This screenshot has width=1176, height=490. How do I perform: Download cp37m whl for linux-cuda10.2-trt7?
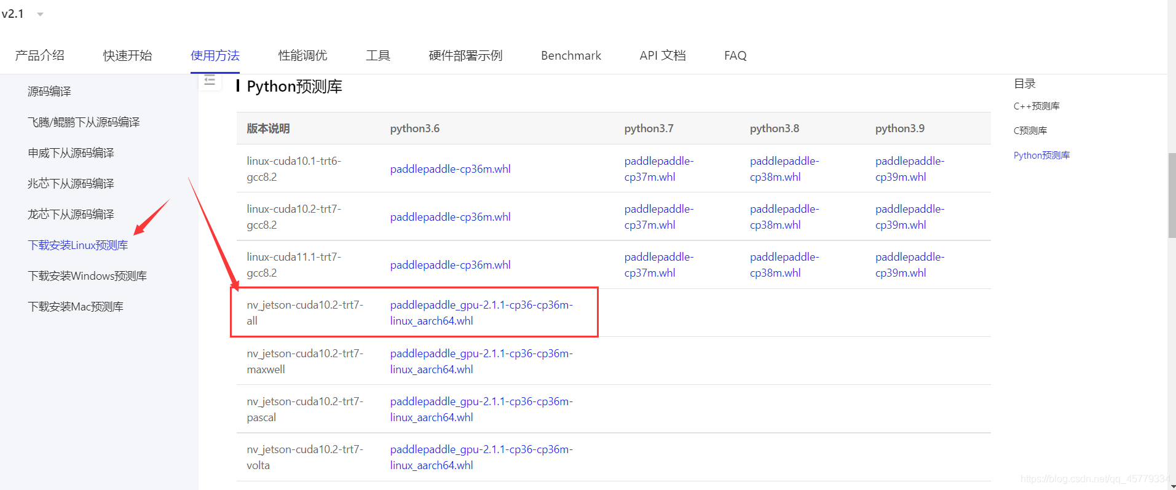(659, 217)
